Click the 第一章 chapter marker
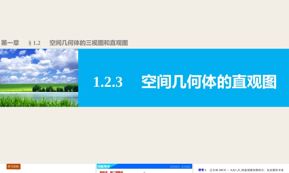This screenshot has height=173, width=289. coord(10,43)
